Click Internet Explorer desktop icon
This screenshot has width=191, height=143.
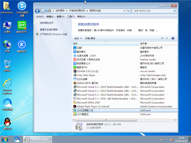click(7, 87)
